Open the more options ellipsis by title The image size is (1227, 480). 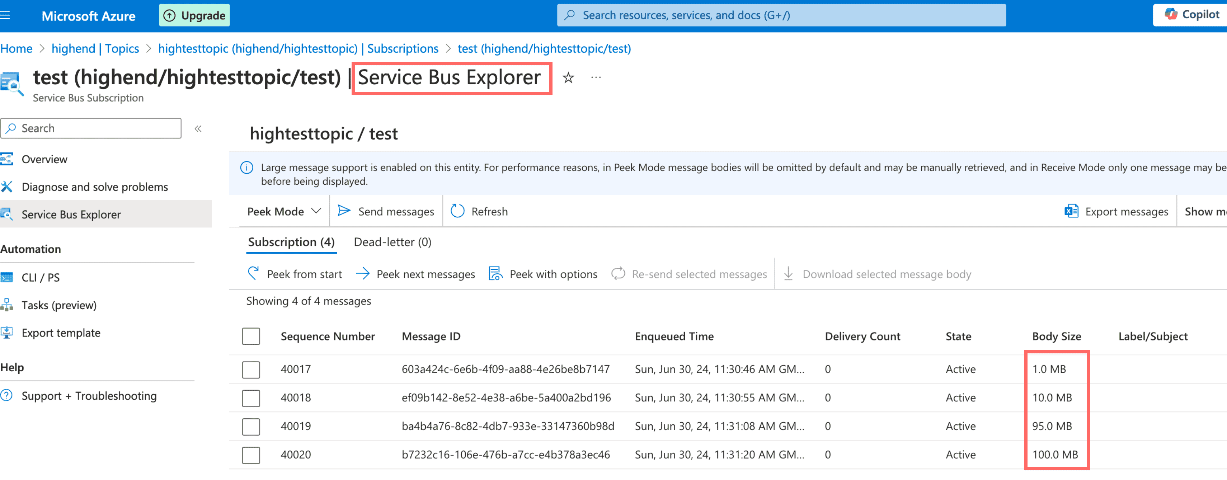596,77
